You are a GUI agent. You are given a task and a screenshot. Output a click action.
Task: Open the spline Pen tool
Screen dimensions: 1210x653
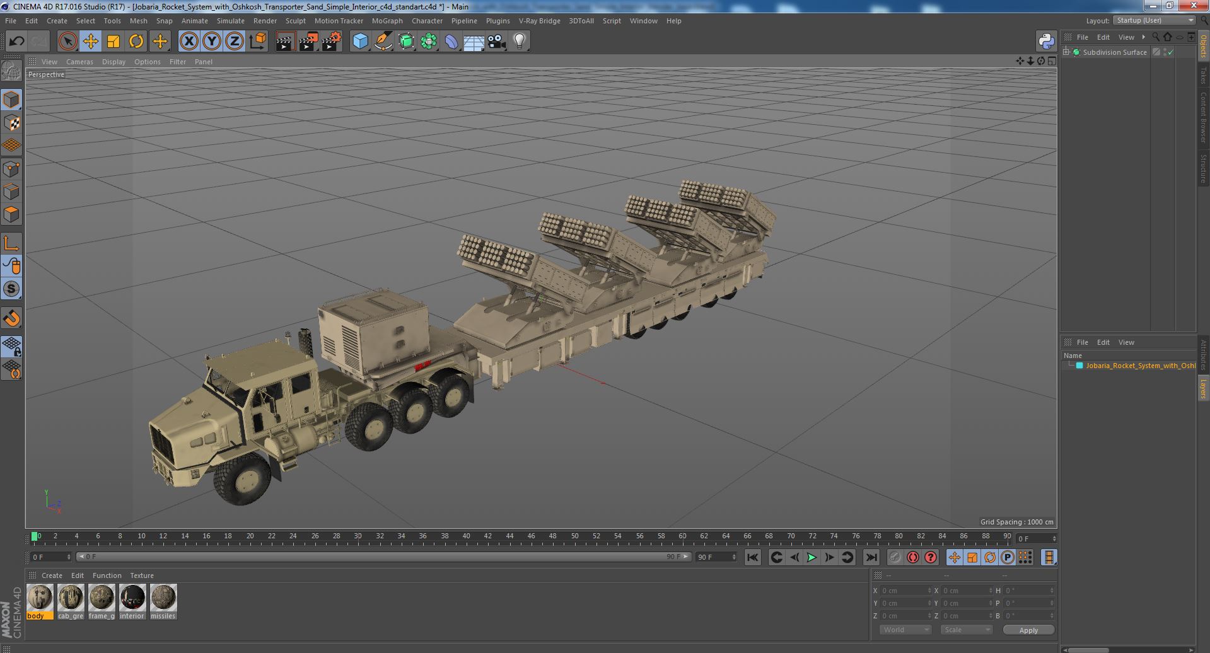[383, 42]
